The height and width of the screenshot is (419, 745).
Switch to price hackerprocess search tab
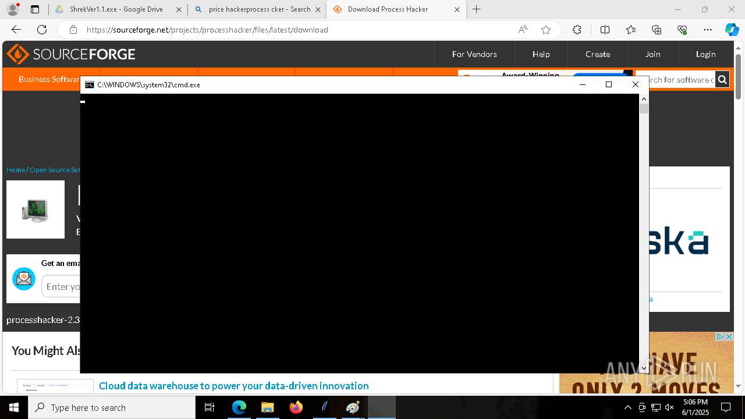pyautogui.click(x=260, y=9)
